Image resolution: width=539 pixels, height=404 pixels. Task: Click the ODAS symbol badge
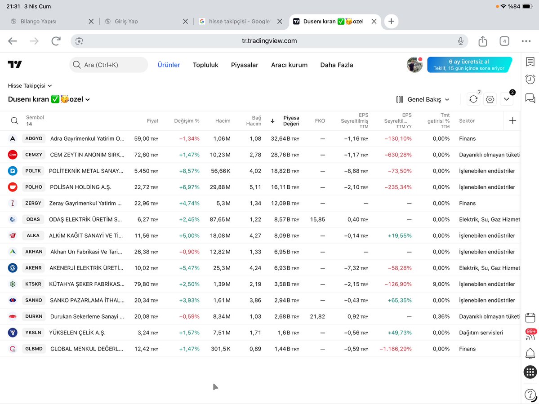coord(33,219)
